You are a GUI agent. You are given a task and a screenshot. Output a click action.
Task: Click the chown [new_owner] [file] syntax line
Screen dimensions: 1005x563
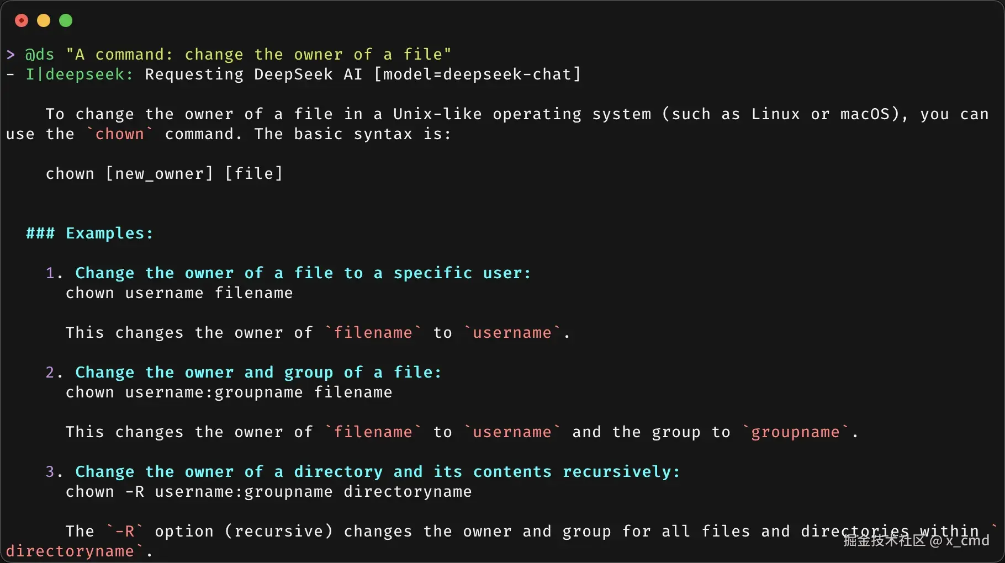[165, 174]
